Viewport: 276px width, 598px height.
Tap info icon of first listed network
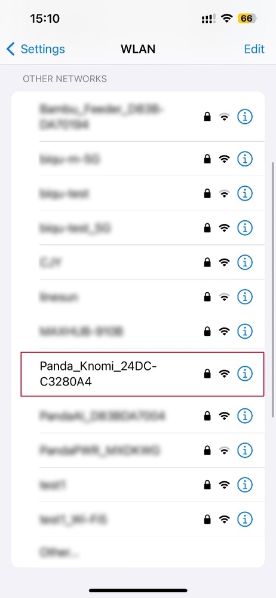click(245, 117)
